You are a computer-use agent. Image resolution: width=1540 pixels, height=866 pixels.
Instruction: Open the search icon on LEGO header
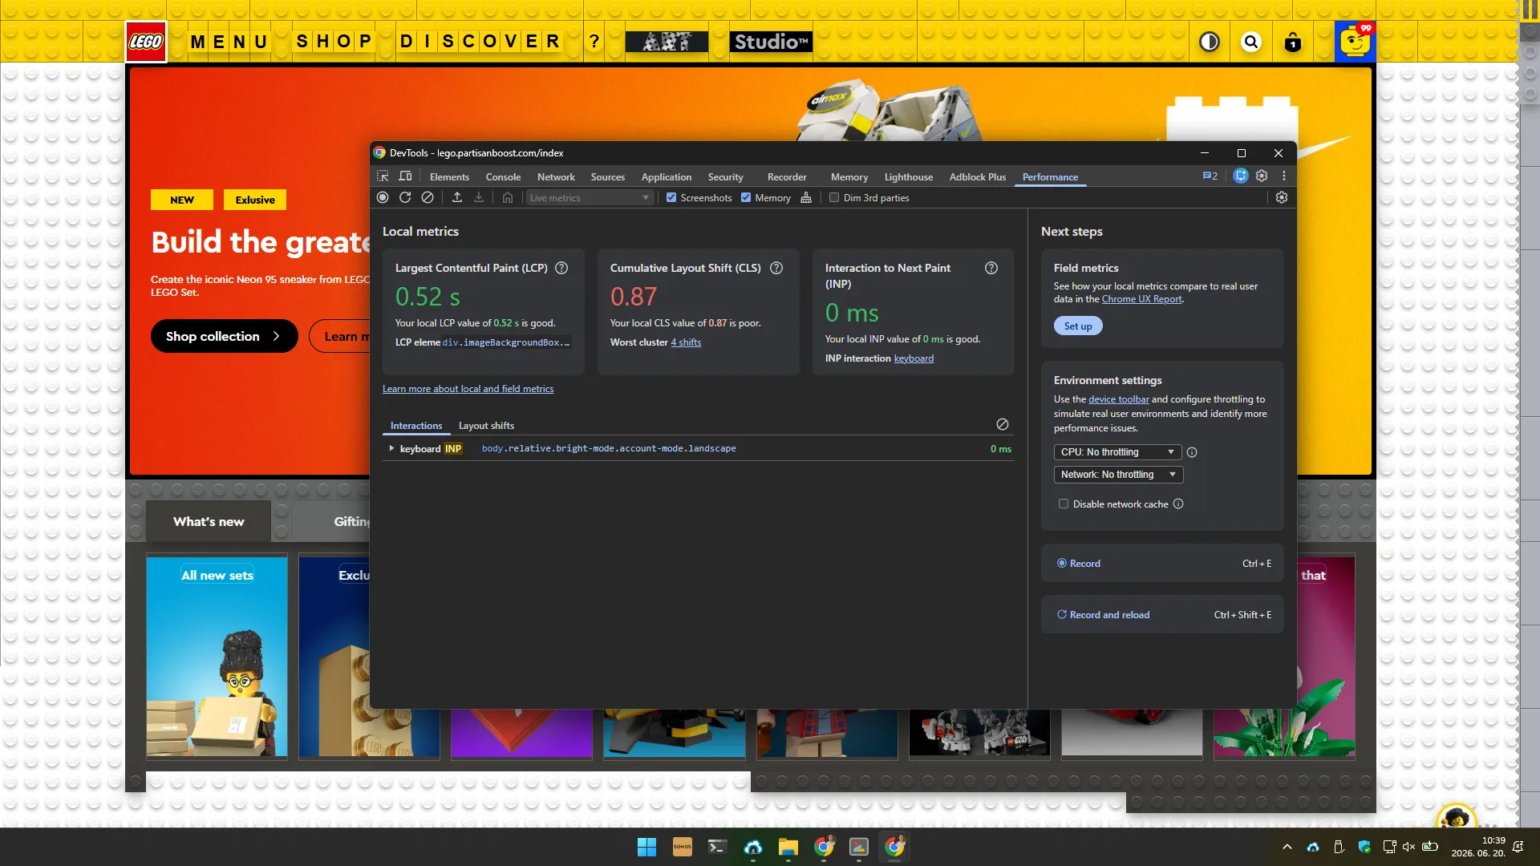[x=1251, y=42]
